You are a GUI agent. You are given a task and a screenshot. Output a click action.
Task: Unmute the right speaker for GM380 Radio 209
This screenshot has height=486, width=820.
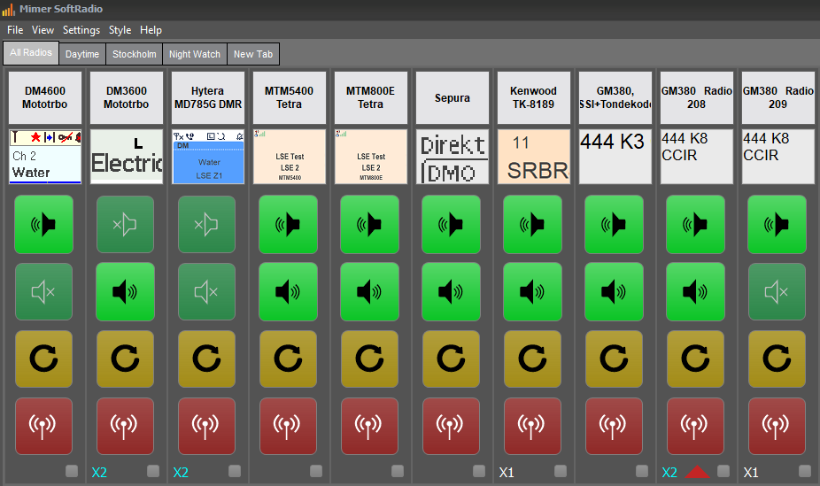[x=777, y=292]
